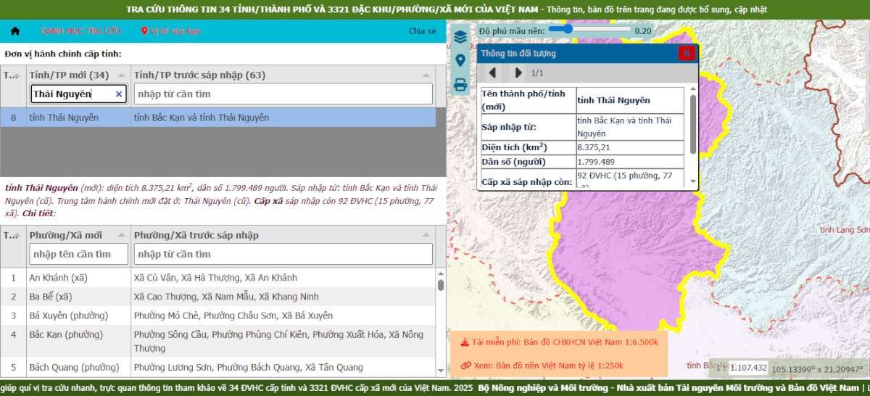870x396 pixels.
Task: Go to next object in info popup
Action: click(x=518, y=73)
